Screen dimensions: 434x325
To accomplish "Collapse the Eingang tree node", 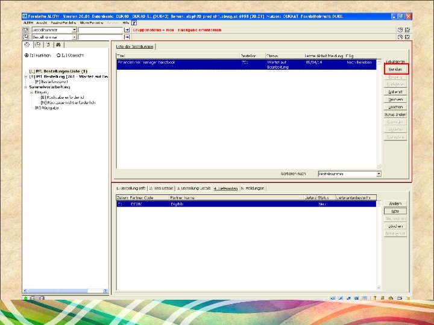I will (x=31, y=92).
